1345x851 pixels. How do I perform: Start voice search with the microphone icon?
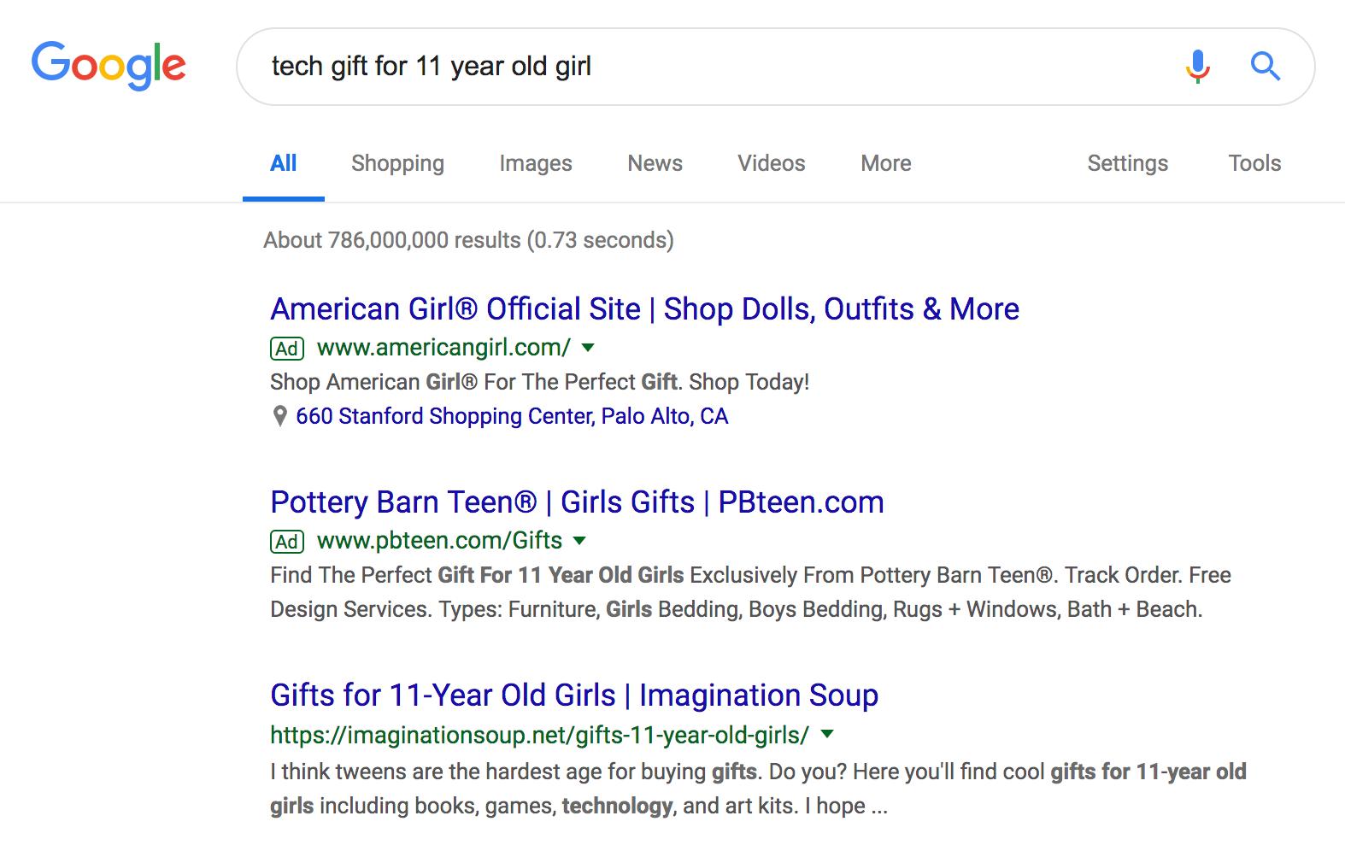coord(1198,66)
